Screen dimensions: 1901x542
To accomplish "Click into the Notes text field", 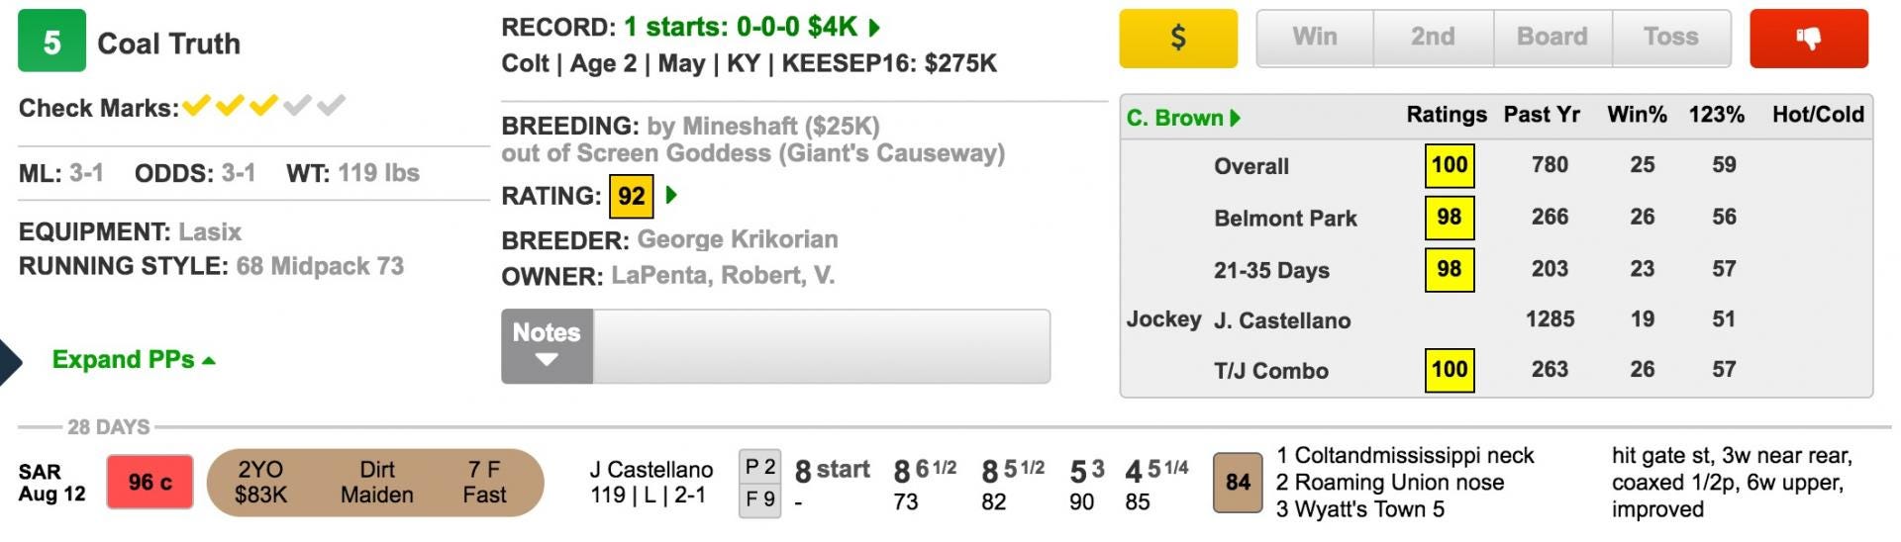I will pos(821,346).
